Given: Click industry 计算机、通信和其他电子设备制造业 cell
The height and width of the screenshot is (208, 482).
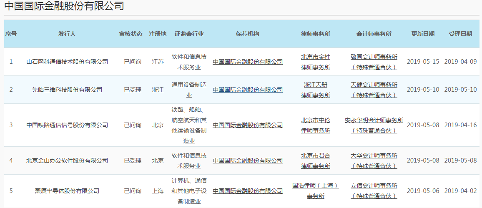Looking at the screenshot, I should point(189,191).
